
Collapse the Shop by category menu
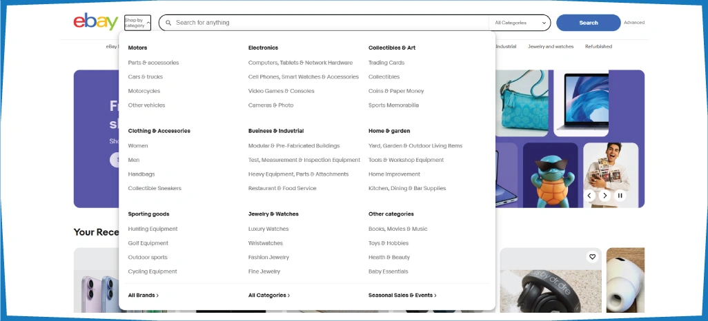[x=137, y=23]
